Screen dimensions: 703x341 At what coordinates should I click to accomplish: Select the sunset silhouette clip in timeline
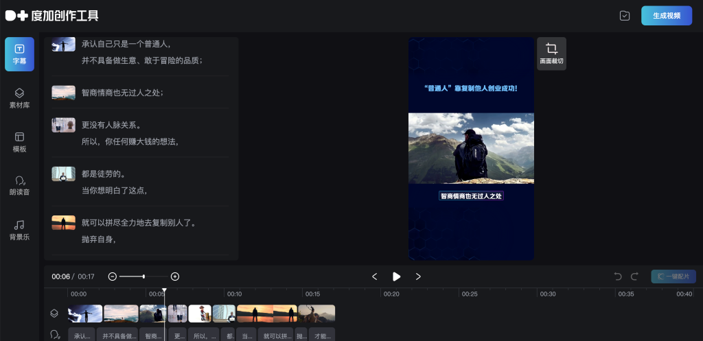(267, 314)
